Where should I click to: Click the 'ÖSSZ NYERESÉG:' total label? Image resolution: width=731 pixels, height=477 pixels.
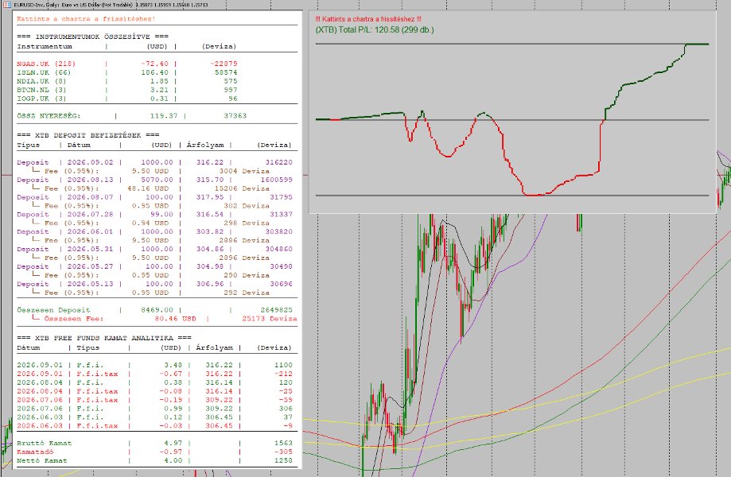click(x=49, y=115)
